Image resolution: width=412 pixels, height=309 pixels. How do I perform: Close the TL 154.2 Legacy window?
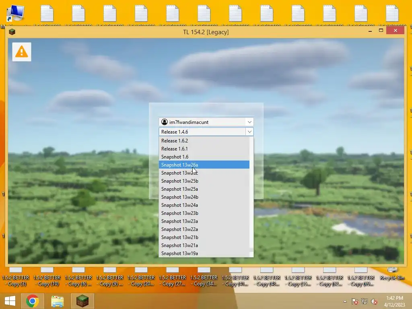click(x=396, y=31)
